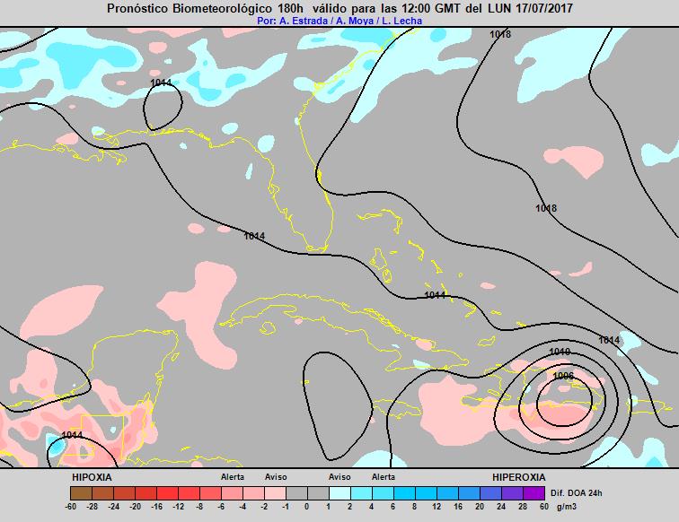Click the blue swatch between 12 and 16
The height and width of the screenshot is (522, 679).
[x=448, y=493]
